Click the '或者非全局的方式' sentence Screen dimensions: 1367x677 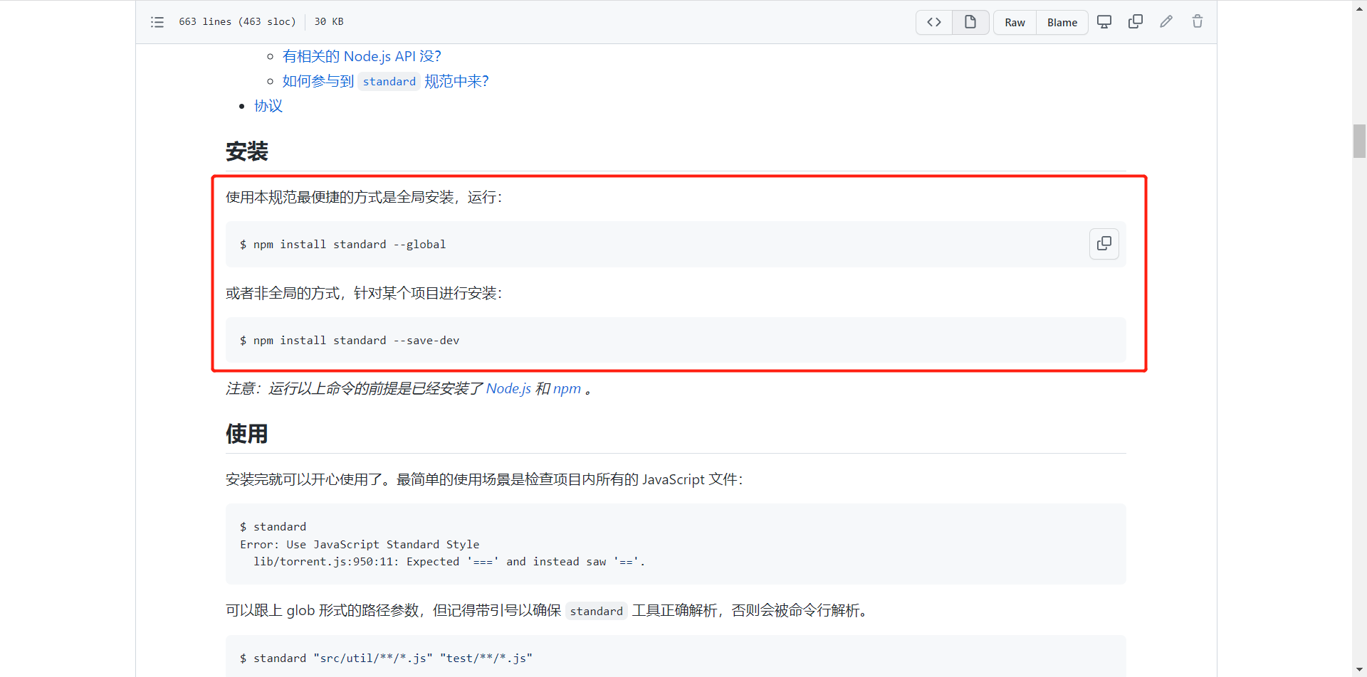(x=364, y=293)
